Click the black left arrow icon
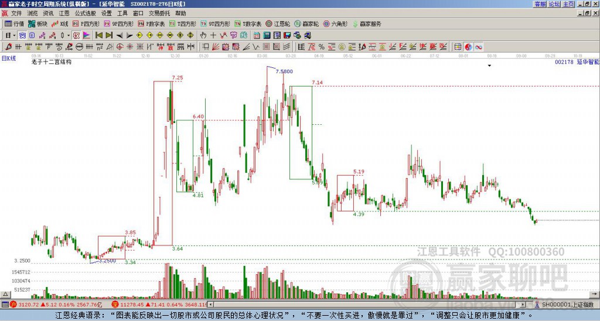 120,36
